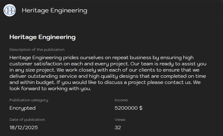
Task: Click the 'Publication category' label
Action: (29, 100)
